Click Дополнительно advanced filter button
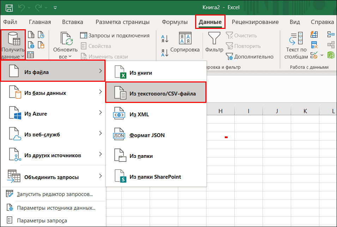Image resolution: width=337 pixels, height=227 pixels. coord(249,57)
